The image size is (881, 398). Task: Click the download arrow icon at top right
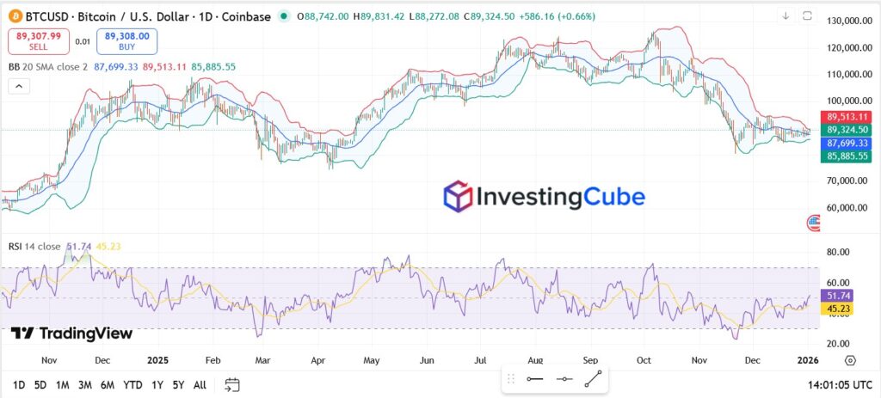[x=786, y=15]
